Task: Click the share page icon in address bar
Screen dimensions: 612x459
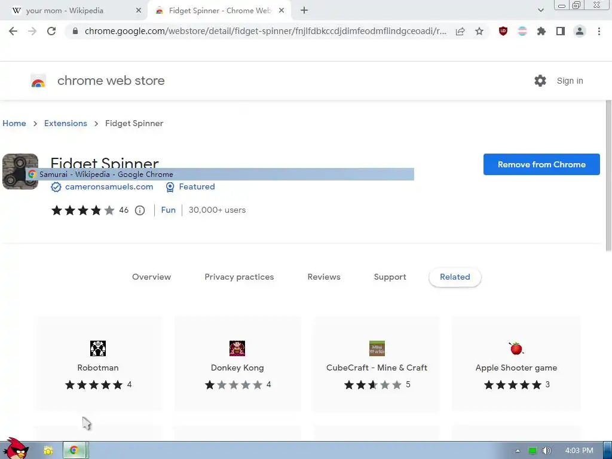Action: pyautogui.click(x=460, y=31)
